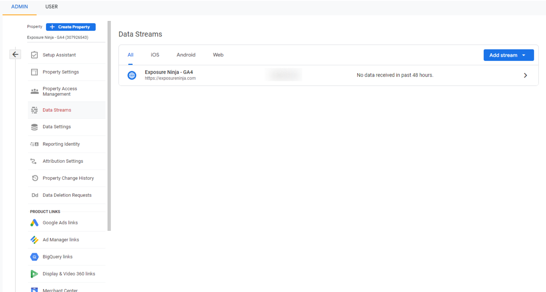Click the Attribution Settings path icon
The width and height of the screenshot is (546, 292).
click(34, 161)
